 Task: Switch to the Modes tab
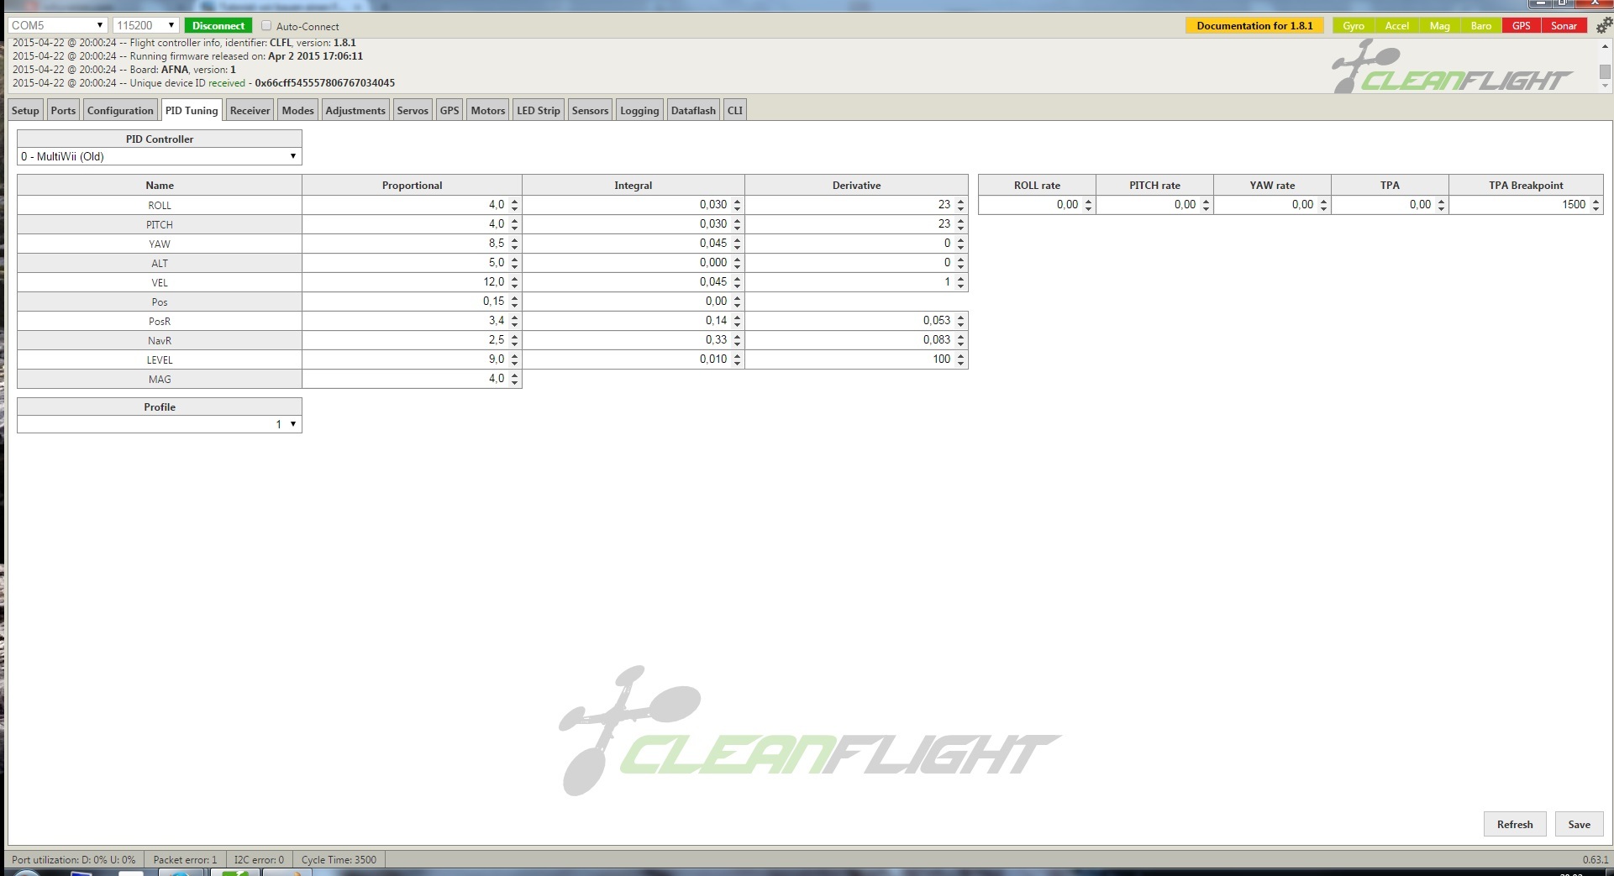click(297, 110)
